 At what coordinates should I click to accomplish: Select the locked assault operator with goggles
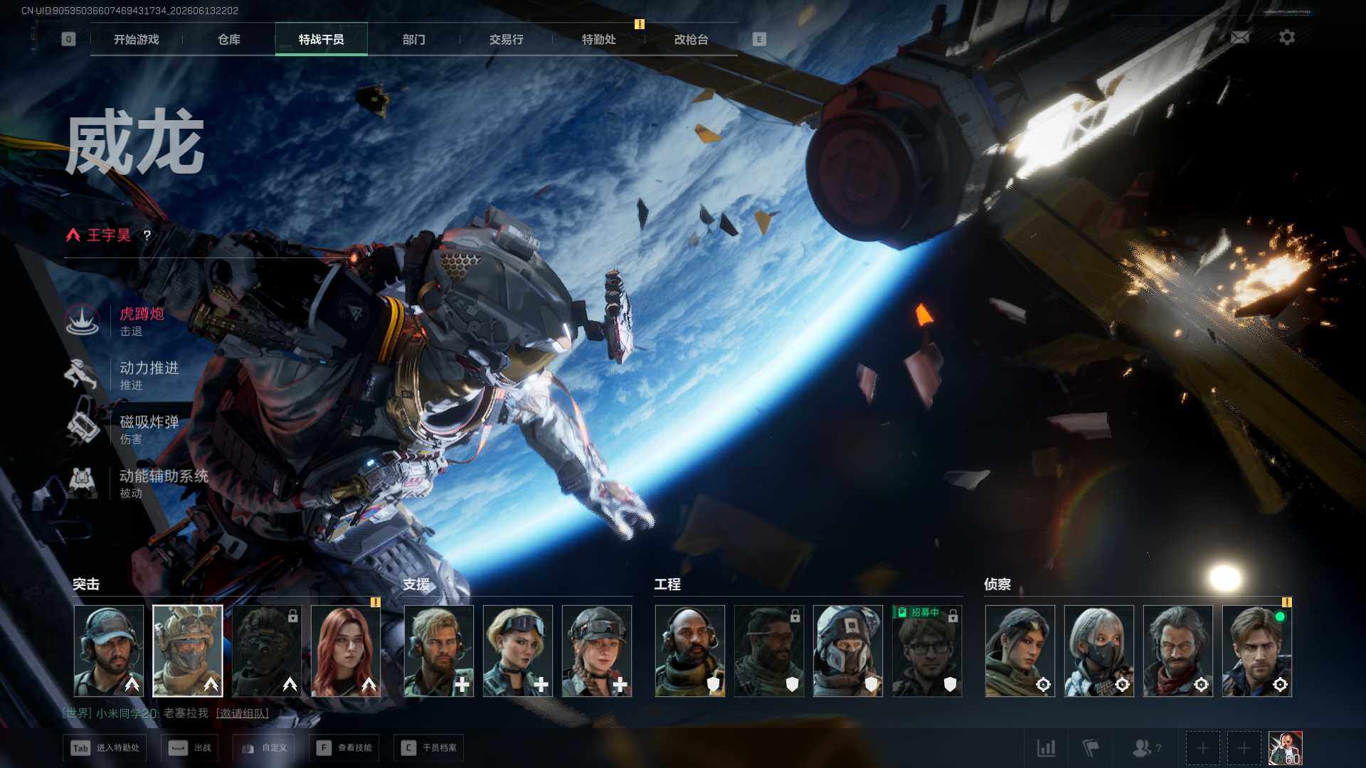(x=267, y=651)
